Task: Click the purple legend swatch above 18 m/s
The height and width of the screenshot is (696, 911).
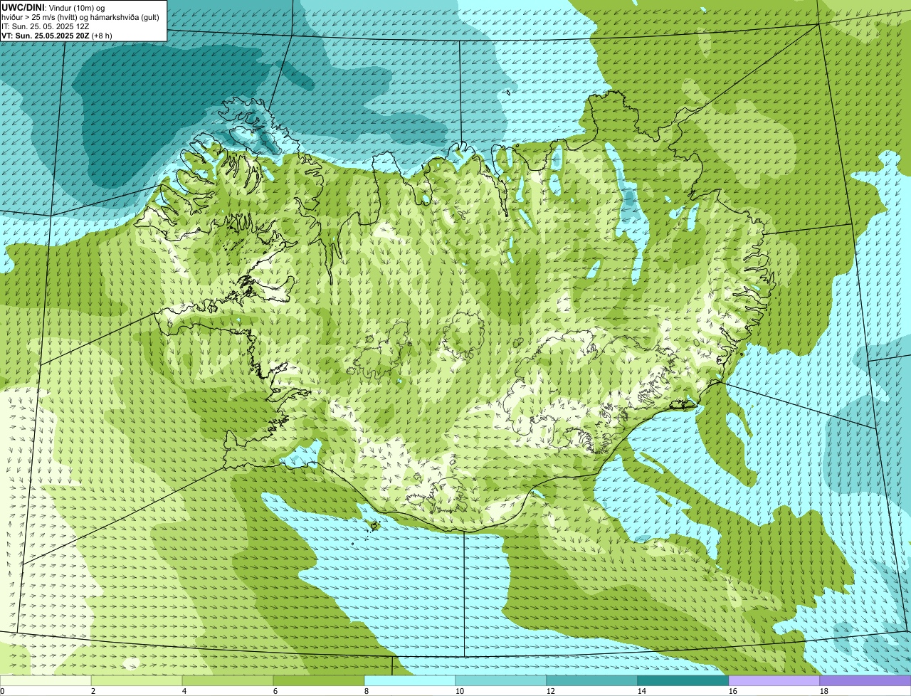Action: 865,680
